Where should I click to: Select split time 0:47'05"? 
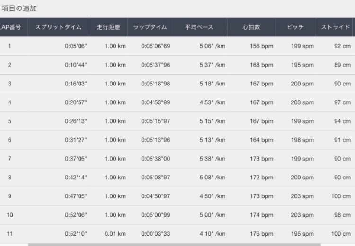76,196
